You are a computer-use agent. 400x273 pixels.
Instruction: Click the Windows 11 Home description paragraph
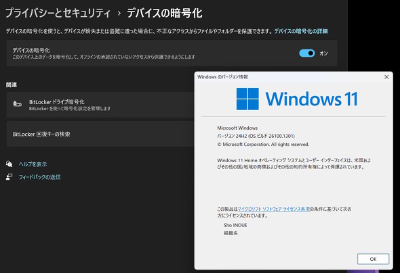[x=294, y=164]
